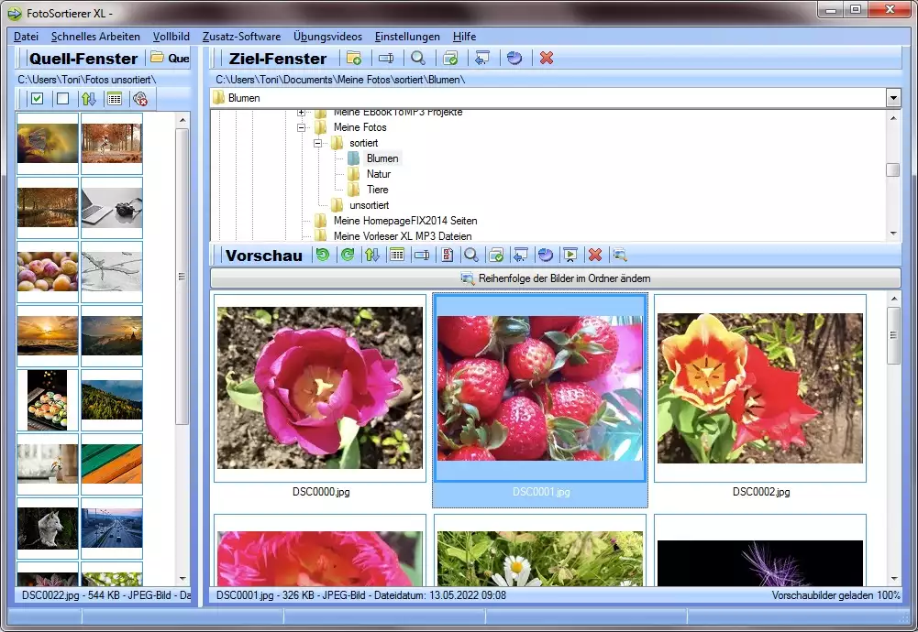
Task: Collapse the Meine Fotos tree node
Action: [301, 128]
